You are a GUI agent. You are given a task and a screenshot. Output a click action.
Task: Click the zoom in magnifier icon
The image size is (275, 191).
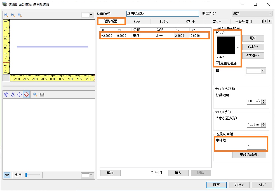point(6,15)
